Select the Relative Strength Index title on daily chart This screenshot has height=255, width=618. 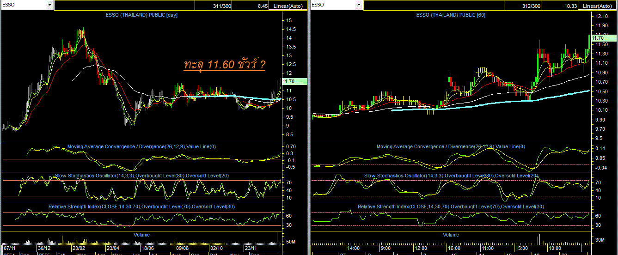click(141, 206)
